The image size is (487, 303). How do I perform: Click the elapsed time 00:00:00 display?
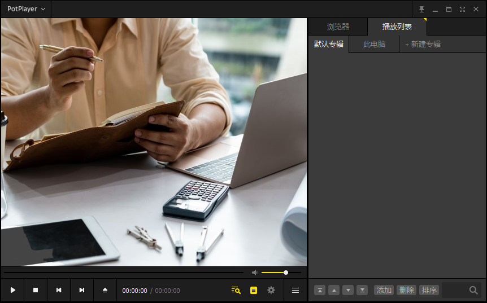(134, 291)
